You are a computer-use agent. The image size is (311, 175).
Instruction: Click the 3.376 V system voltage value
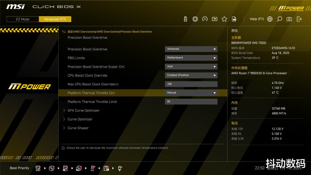click(x=277, y=139)
